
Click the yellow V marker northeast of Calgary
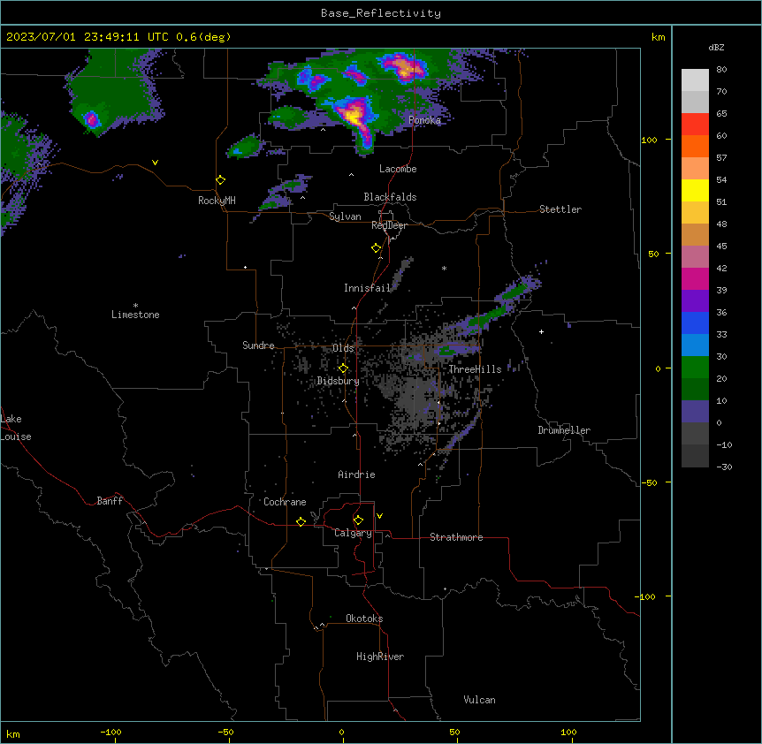tap(379, 516)
